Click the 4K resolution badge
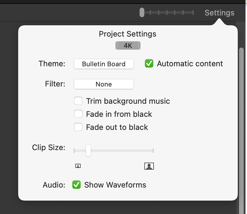The image size is (247, 214). pos(128,46)
